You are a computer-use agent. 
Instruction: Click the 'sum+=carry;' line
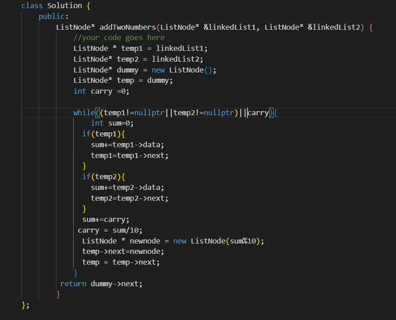pos(105,220)
